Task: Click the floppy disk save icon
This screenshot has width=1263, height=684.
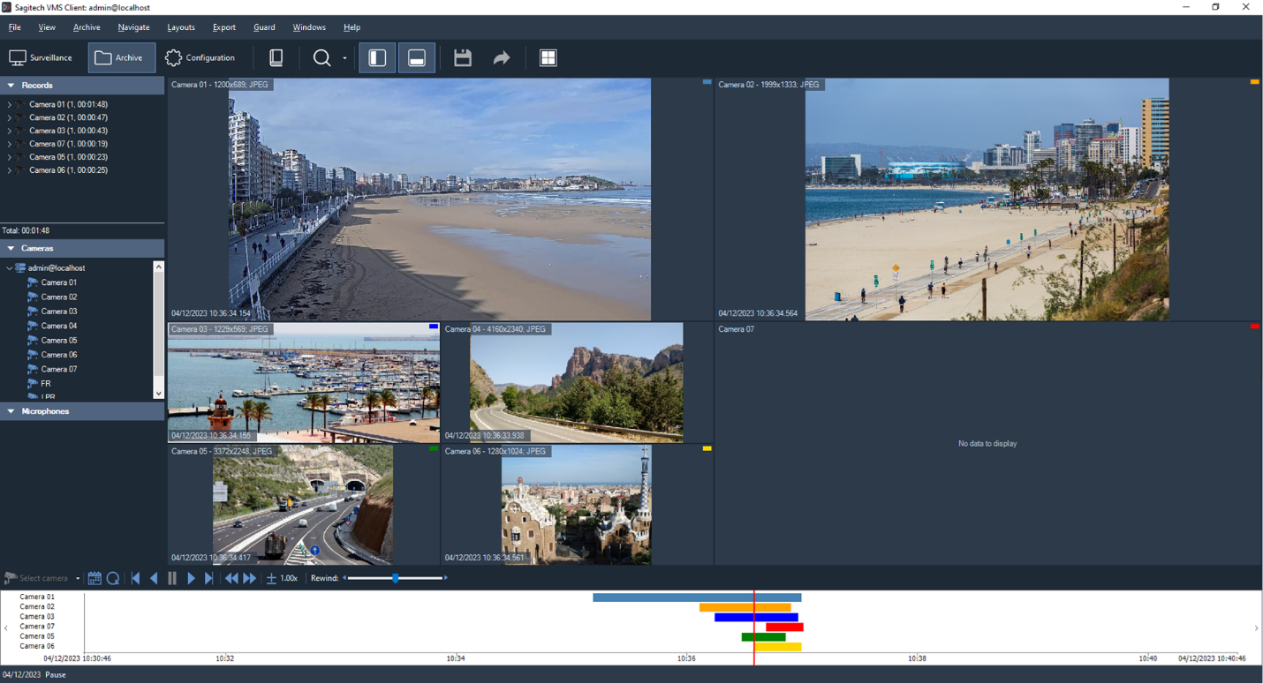Action: [x=462, y=58]
